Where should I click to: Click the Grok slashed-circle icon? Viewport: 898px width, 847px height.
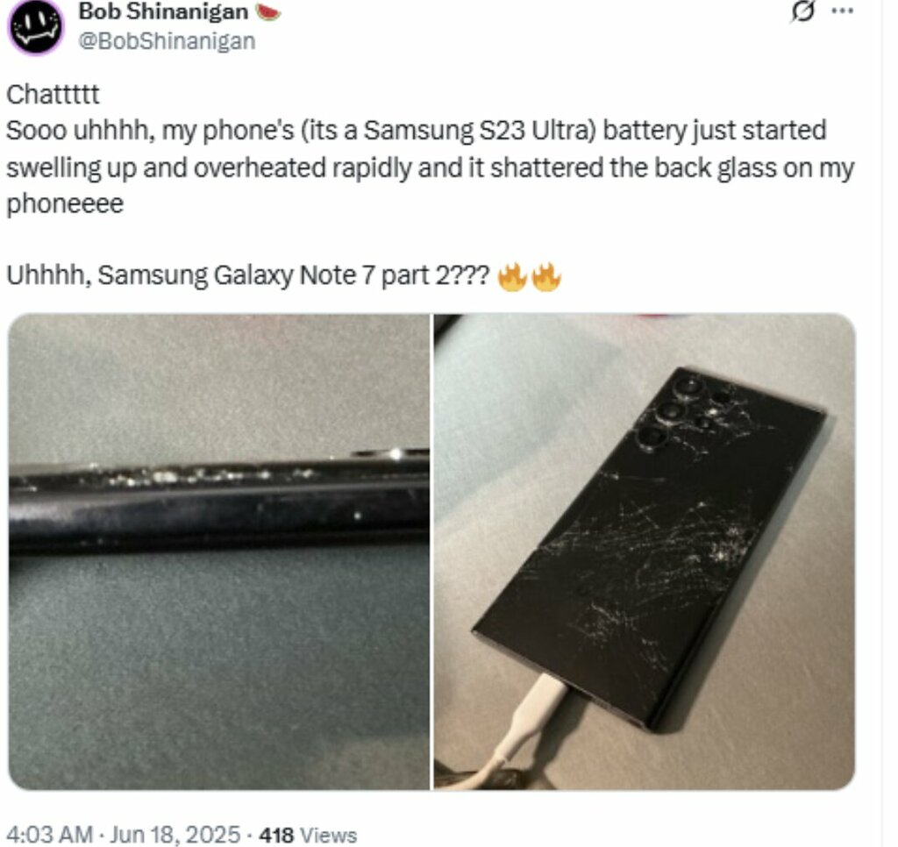802,11
